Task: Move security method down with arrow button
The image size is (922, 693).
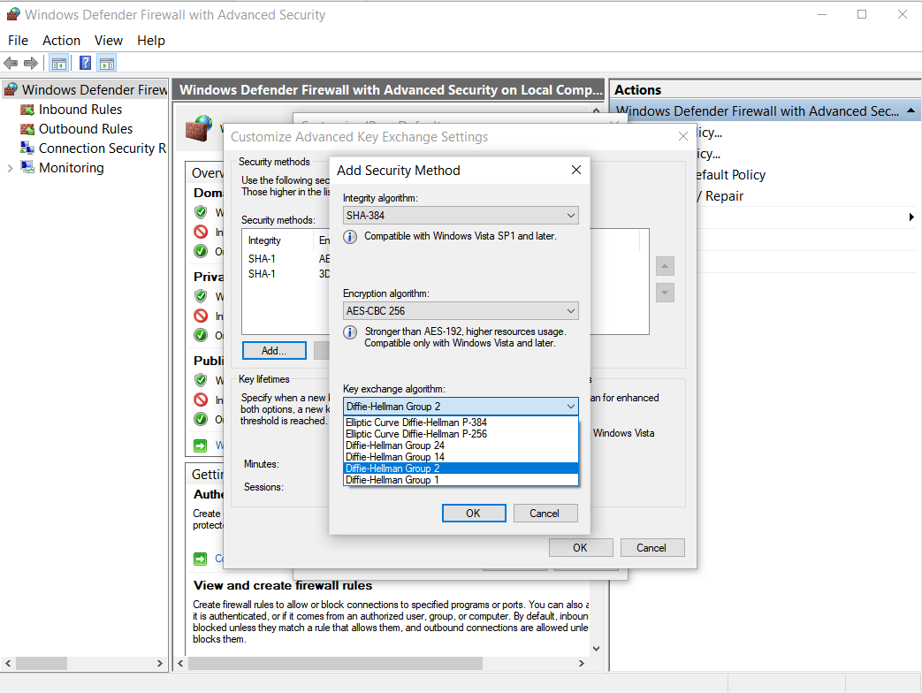Action: 665,292
